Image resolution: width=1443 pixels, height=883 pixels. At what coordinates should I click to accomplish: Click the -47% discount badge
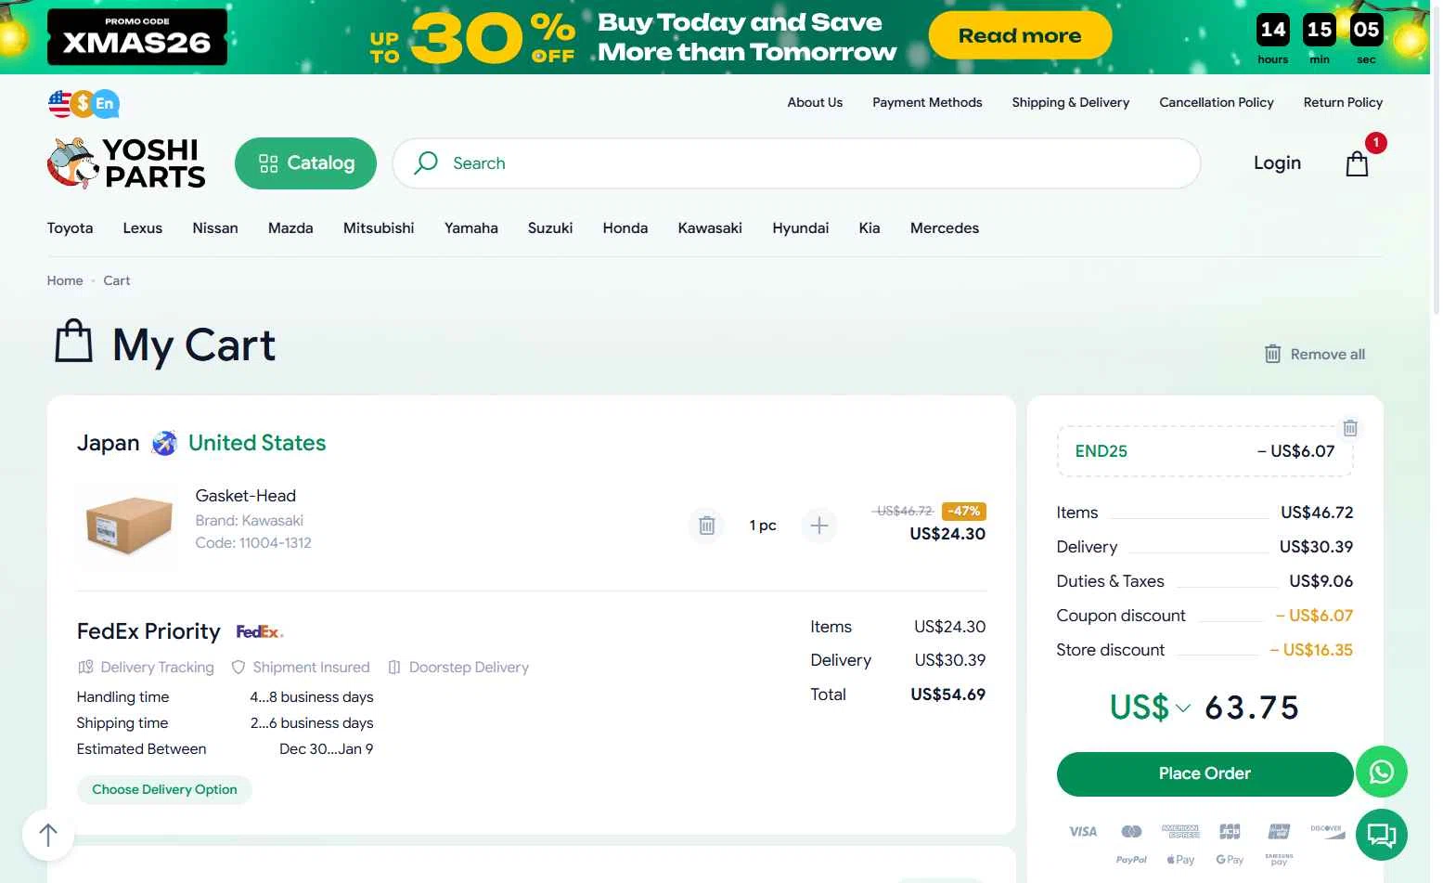(x=964, y=512)
